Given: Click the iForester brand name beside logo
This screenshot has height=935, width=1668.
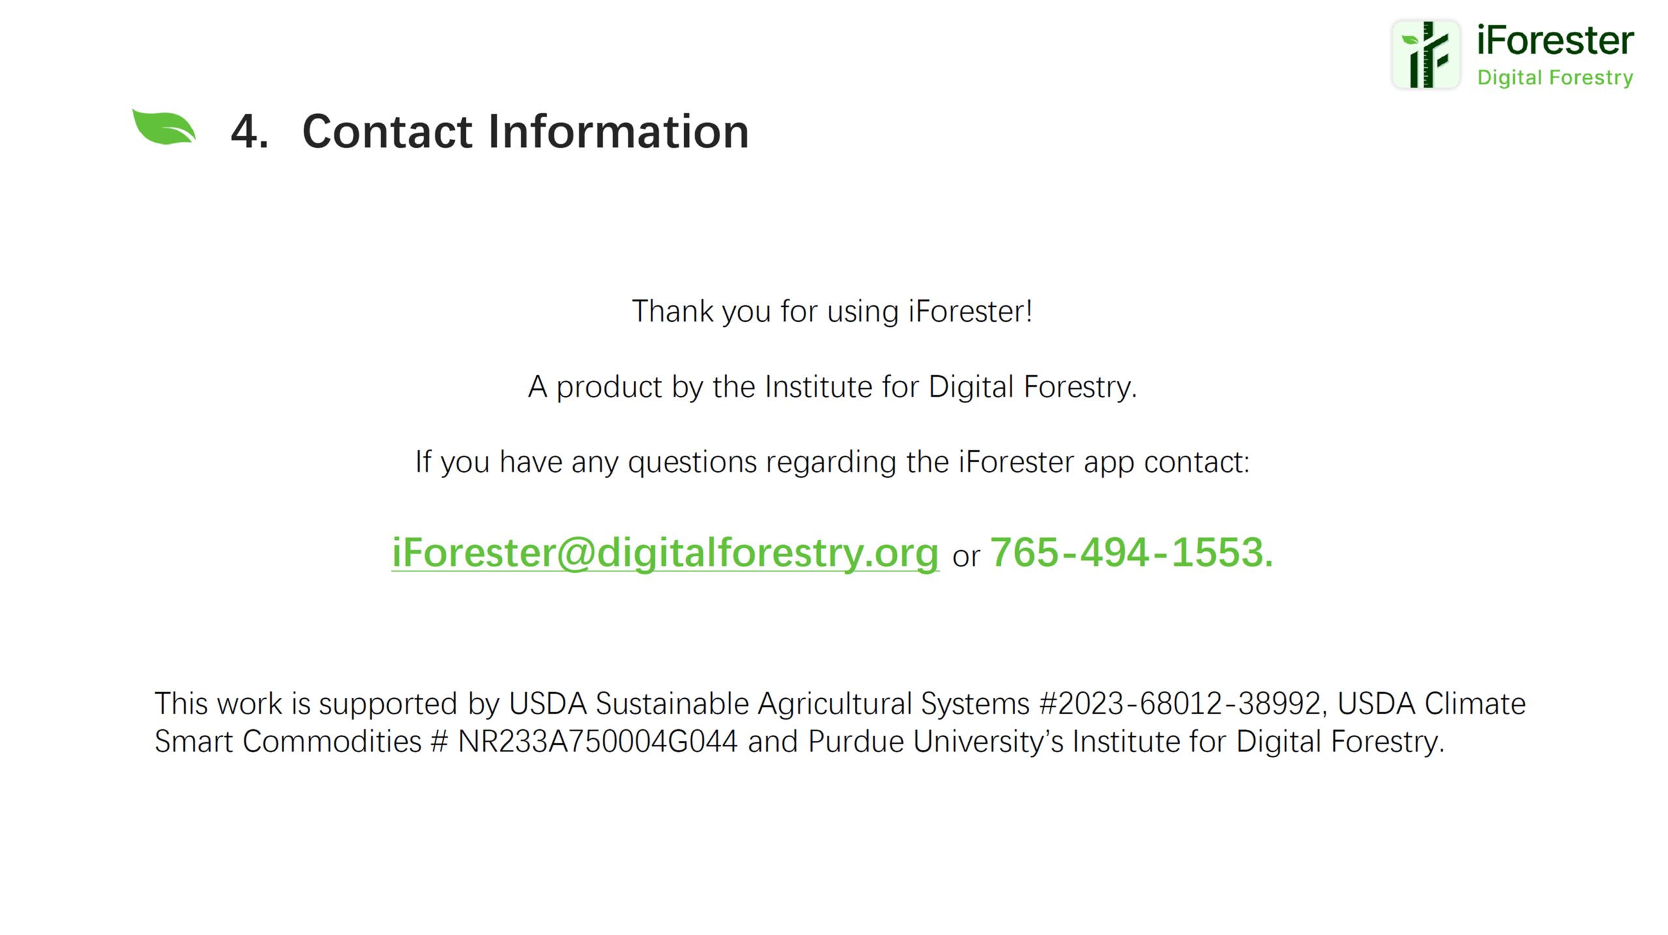Looking at the screenshot, I should point(1555,40).
